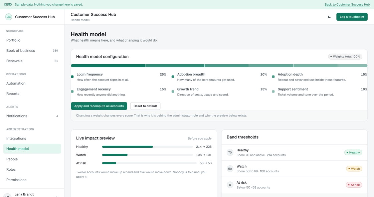Open the Reports page

32,94
